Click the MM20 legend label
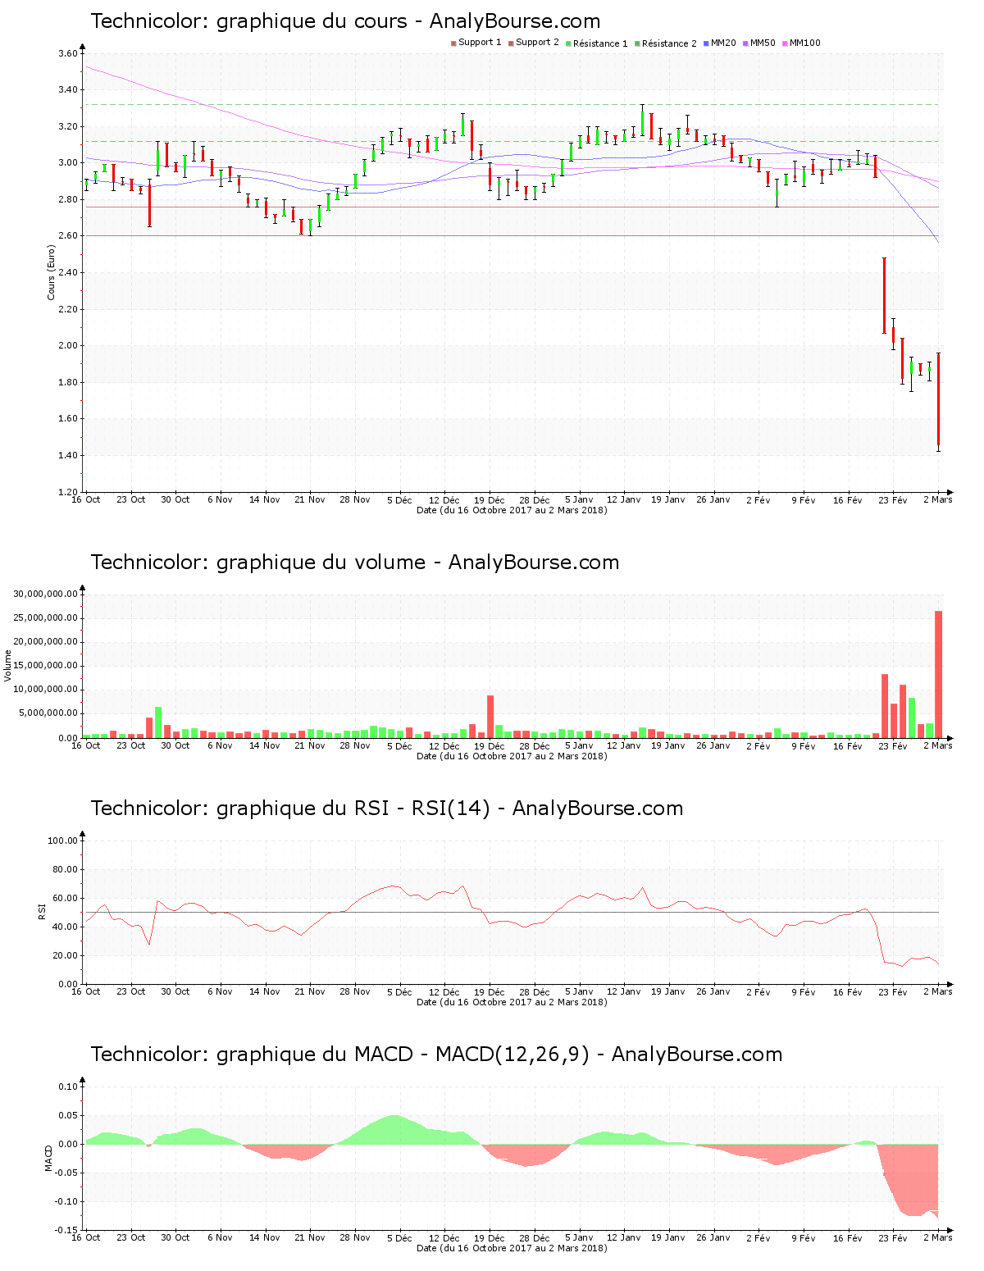 [723, 43]
